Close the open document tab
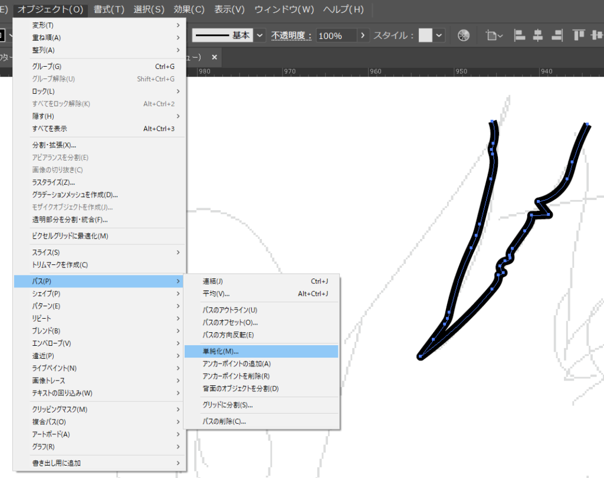604x478 pixels. [x=215, y=57]
